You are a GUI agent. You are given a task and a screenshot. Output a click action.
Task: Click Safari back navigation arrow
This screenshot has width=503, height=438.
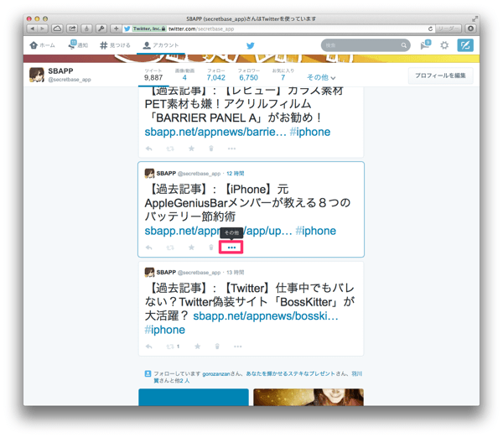32,29
